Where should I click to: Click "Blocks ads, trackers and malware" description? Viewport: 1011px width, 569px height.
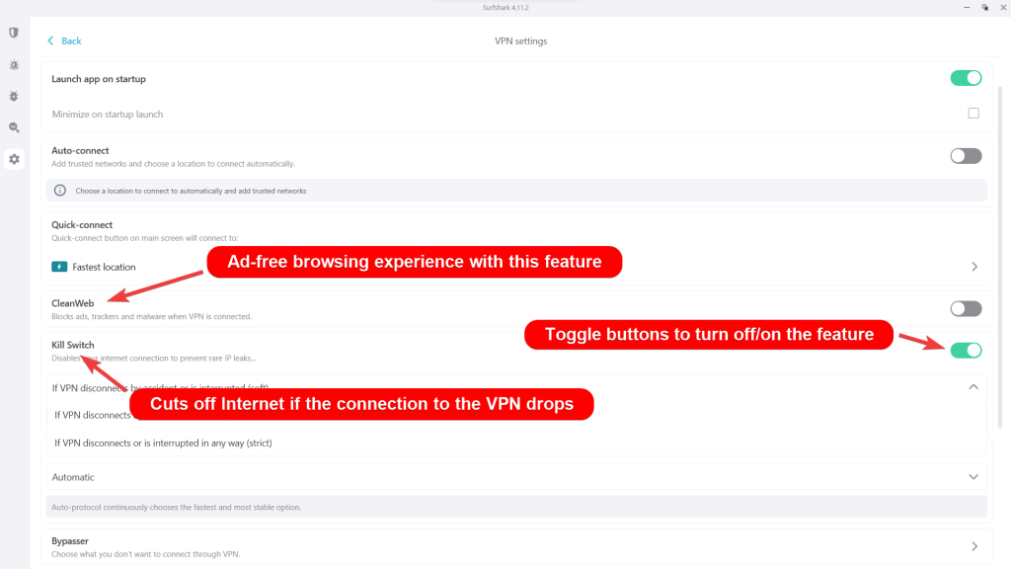[x=151, y=317]
